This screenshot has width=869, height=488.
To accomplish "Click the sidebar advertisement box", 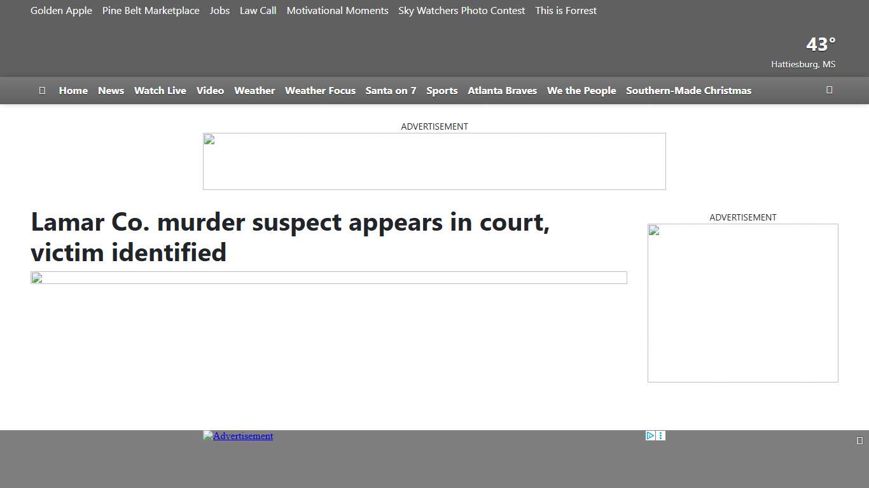I will point(742,302).
